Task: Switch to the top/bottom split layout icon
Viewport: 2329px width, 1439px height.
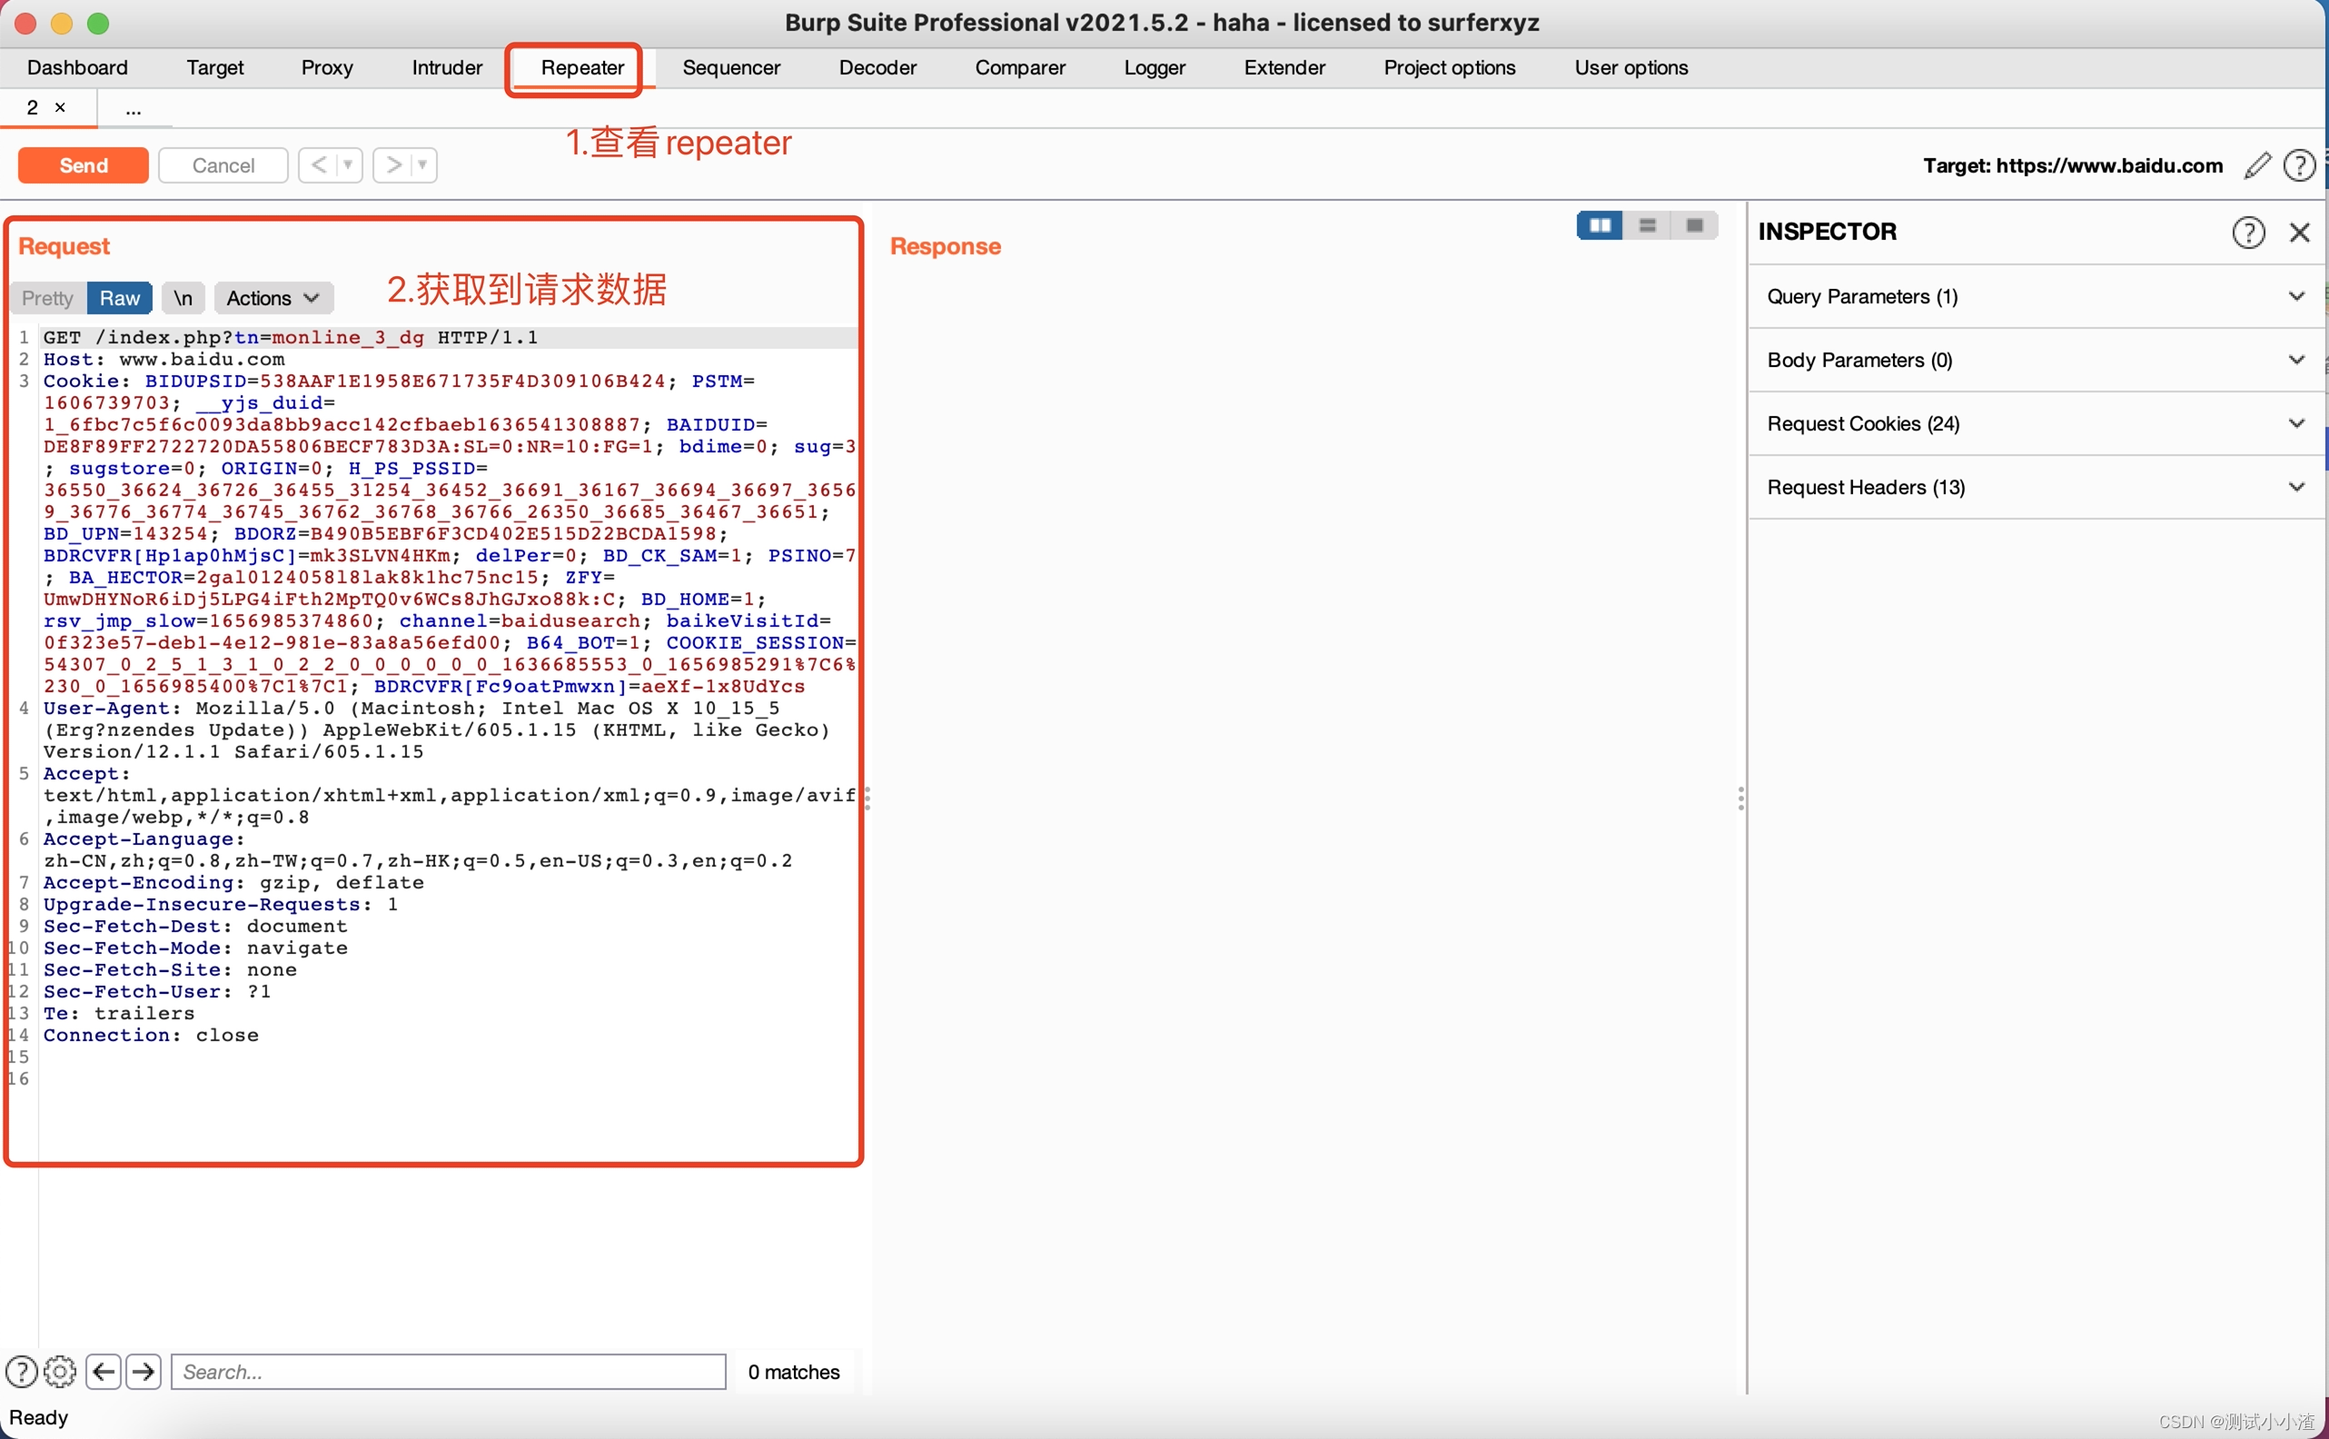Action: 1647,225
